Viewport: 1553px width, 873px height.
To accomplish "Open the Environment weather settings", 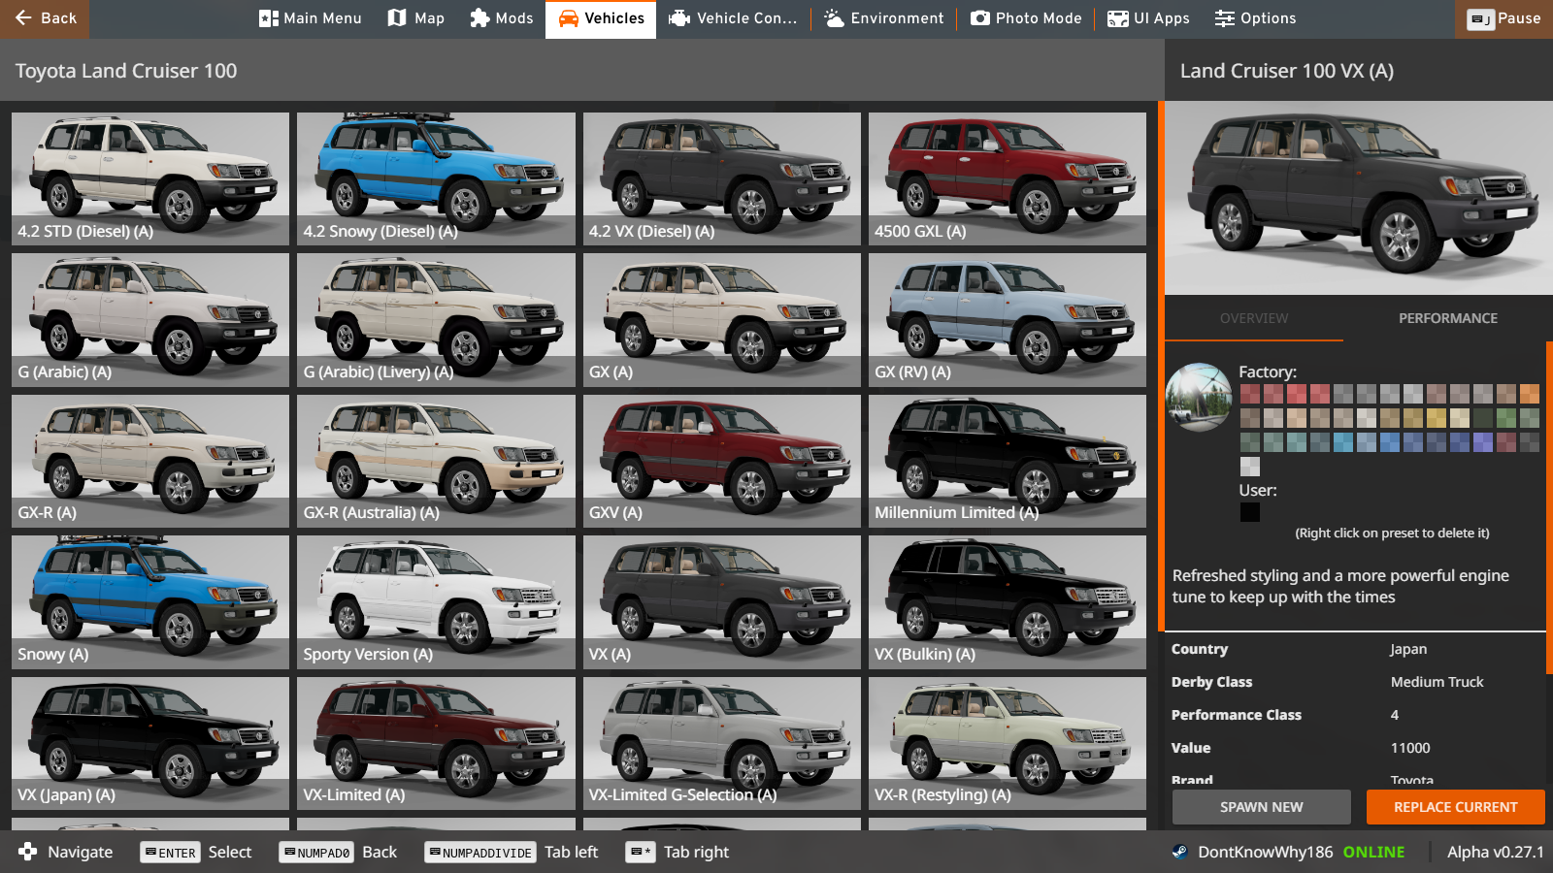I will tap(884, 18).
